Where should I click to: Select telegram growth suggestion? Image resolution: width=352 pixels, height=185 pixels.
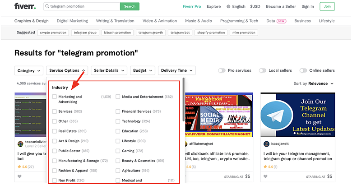tap(151, 32)
